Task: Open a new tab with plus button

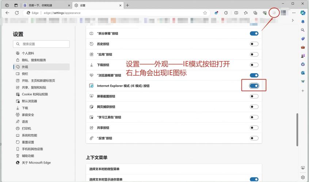Action: point(127,5)
